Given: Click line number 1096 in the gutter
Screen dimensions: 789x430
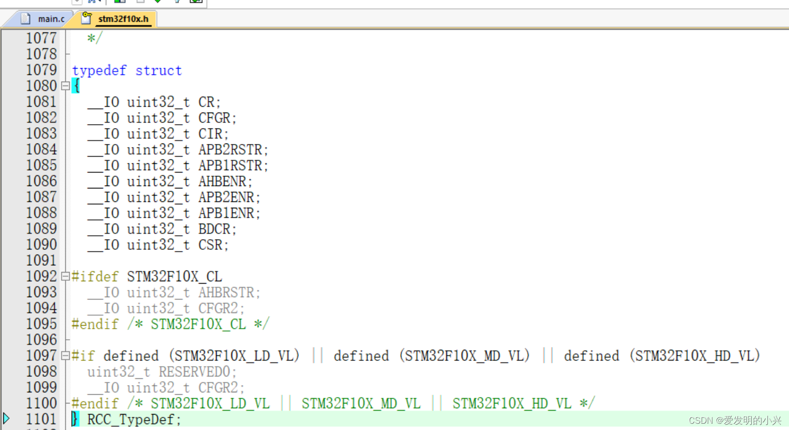Looking at the screenshot, I should (41, 340).
